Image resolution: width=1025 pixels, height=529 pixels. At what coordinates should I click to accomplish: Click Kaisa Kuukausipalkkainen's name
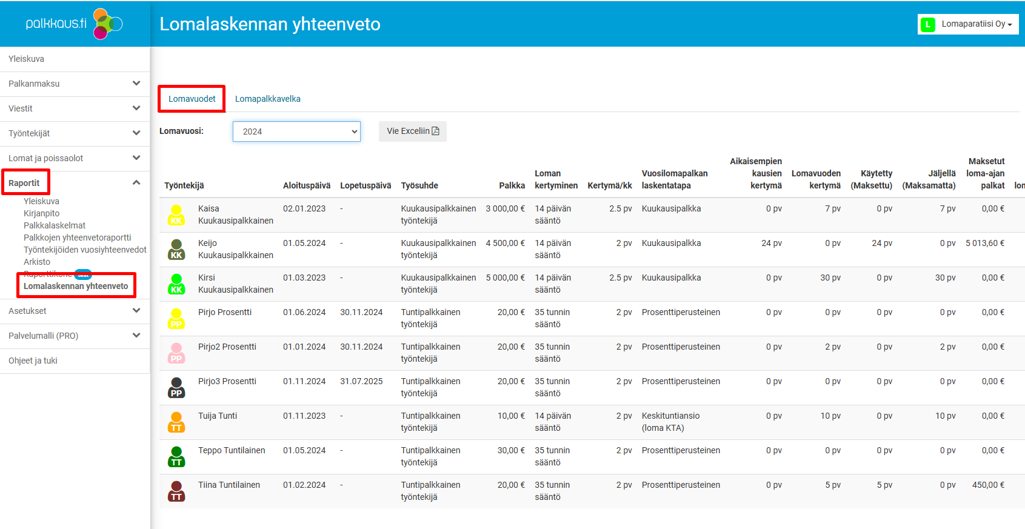(236, 215)
